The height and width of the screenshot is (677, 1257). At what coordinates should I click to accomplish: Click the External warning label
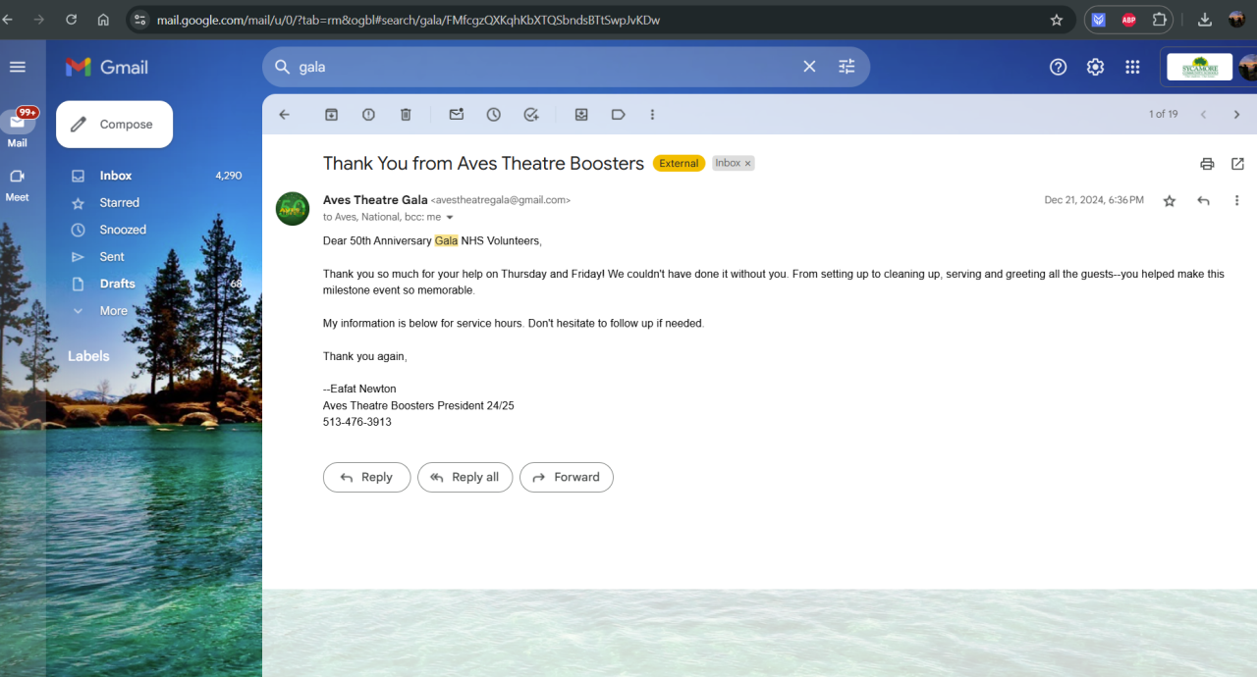tap(679, 164)
